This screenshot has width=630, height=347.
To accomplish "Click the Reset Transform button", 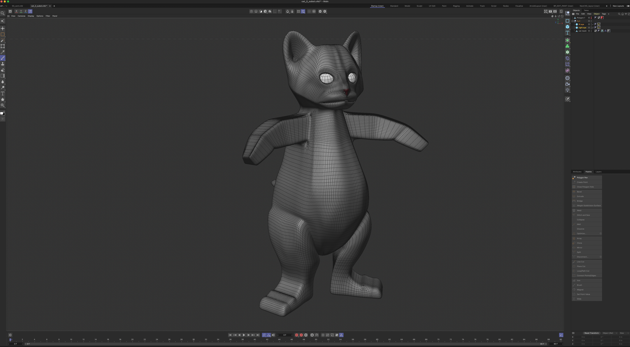I will point(591,333).
